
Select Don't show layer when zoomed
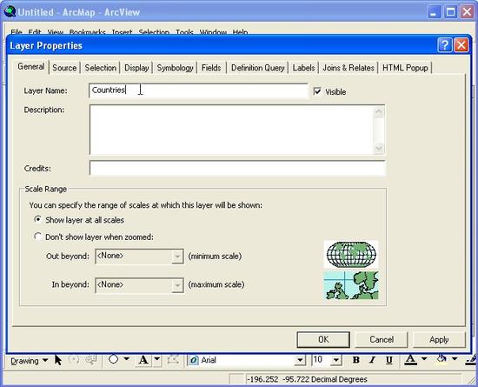pyautogui.click(x=37, y=237)
